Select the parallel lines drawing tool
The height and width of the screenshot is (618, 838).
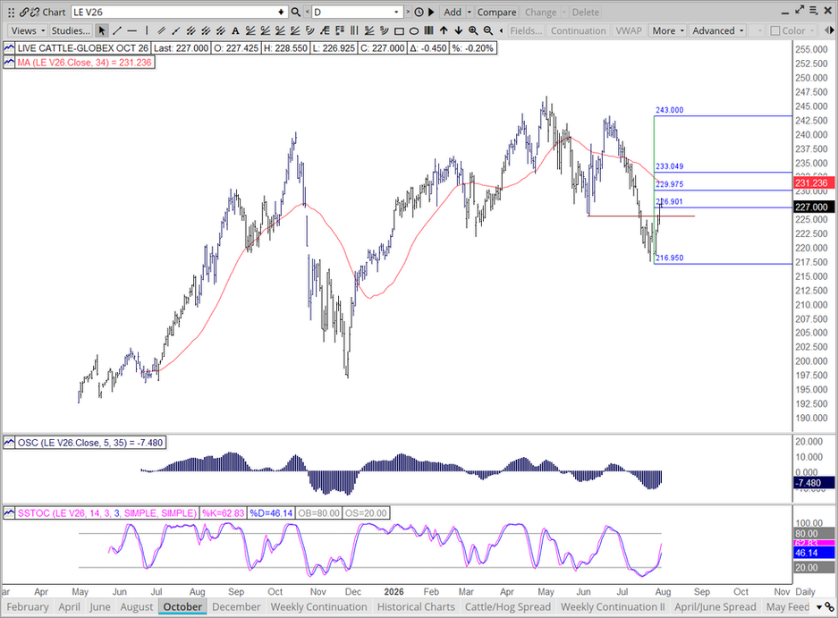click(x=161, y=30)
